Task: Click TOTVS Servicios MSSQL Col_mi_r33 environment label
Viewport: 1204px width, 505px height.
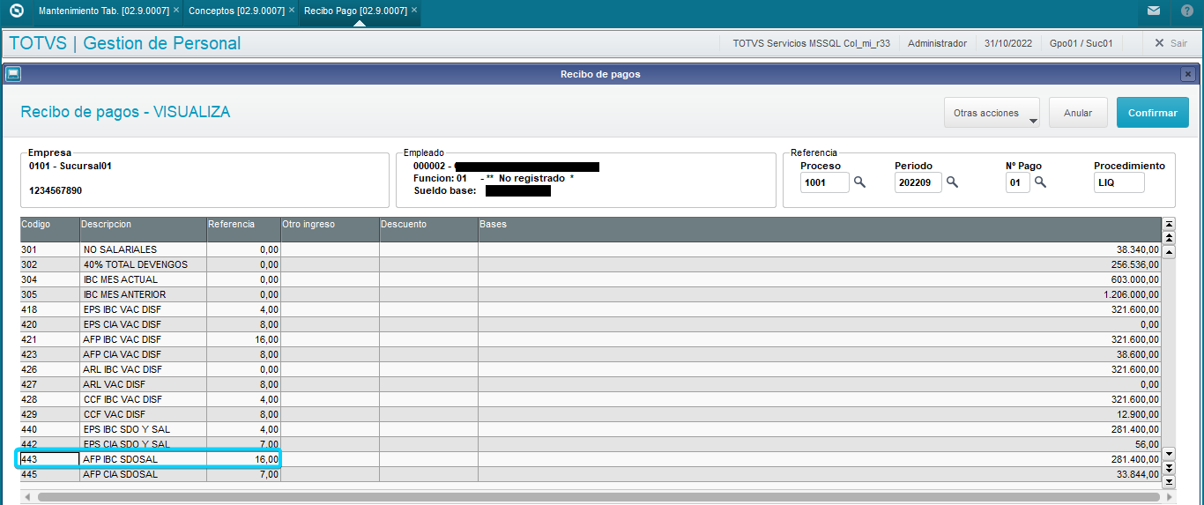Action: pos(811,43)
